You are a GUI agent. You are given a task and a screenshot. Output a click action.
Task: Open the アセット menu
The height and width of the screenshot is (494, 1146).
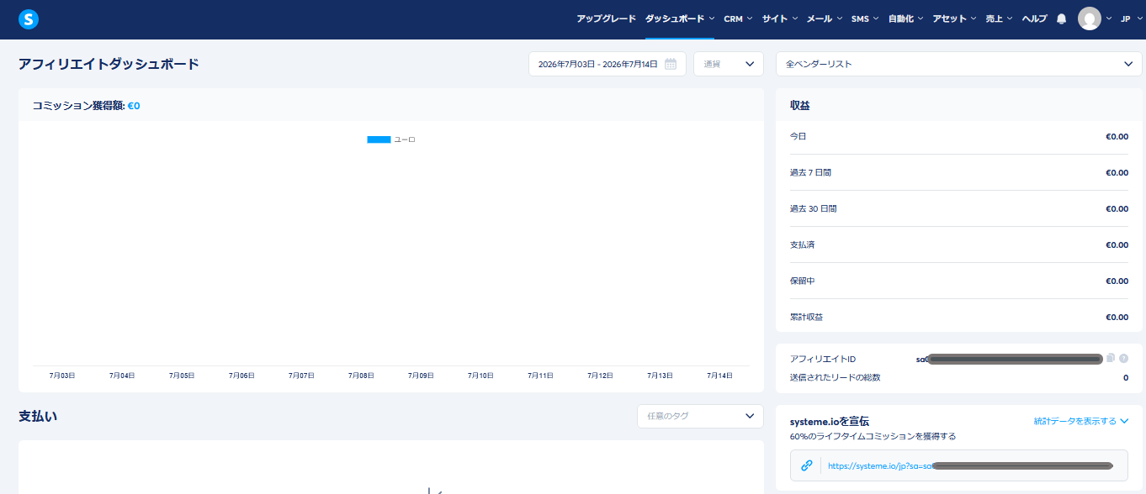[954, 18]
